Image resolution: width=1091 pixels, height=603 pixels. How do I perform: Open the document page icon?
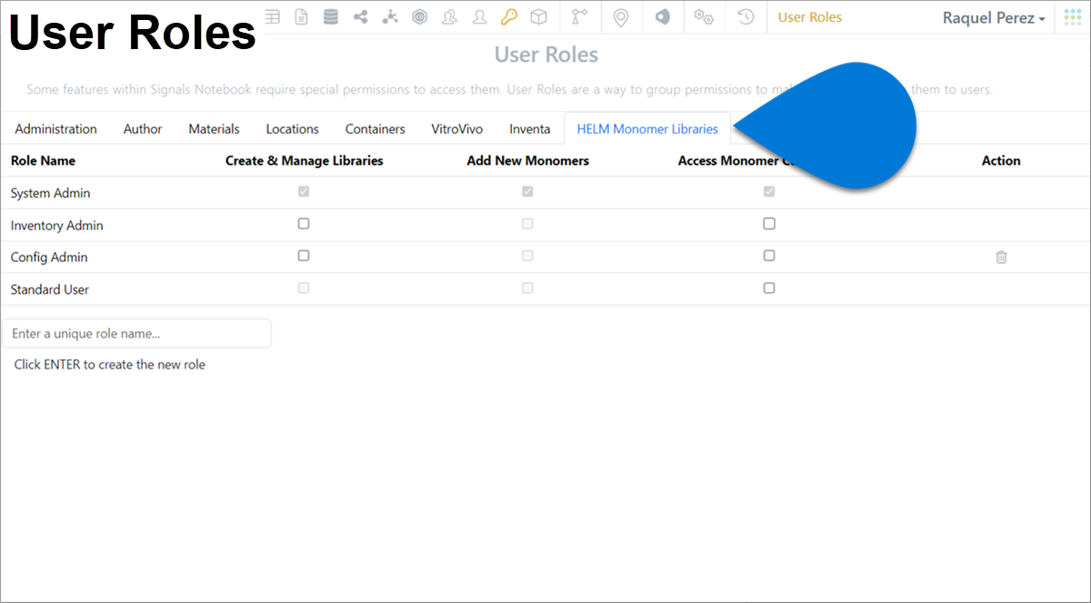[301, 16]
